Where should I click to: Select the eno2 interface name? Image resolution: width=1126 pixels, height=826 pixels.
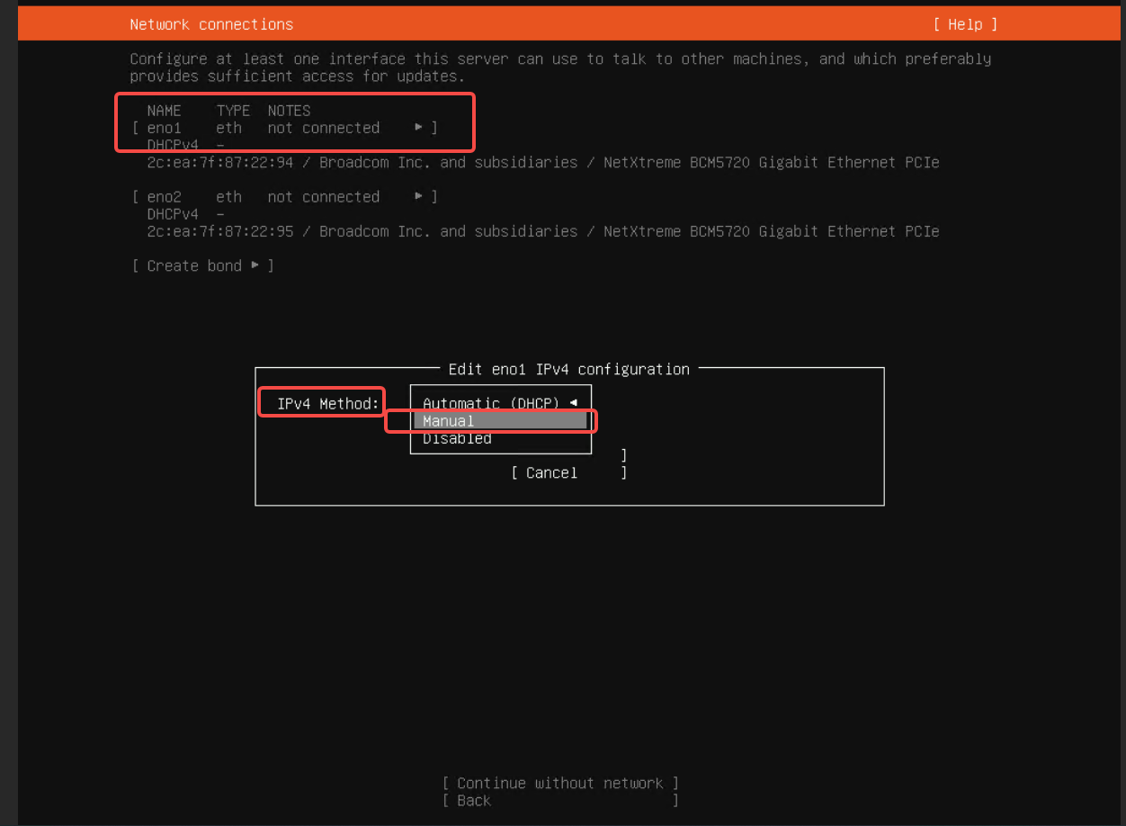(164, 196)
